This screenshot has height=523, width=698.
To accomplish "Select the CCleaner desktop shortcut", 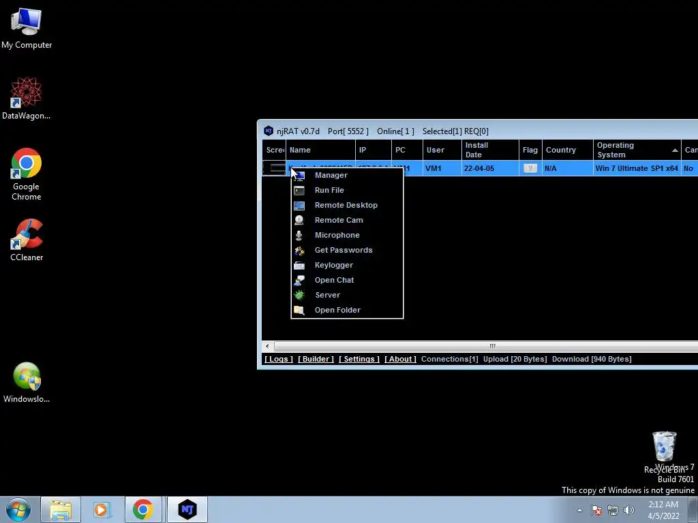I will (27, 240).
